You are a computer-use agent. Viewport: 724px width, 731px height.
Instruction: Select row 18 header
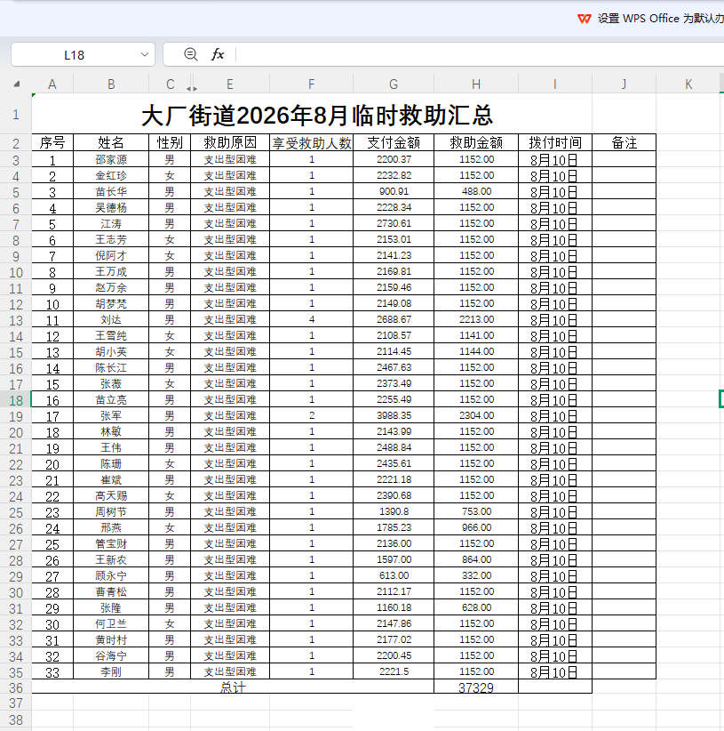(x=16, y=400)
